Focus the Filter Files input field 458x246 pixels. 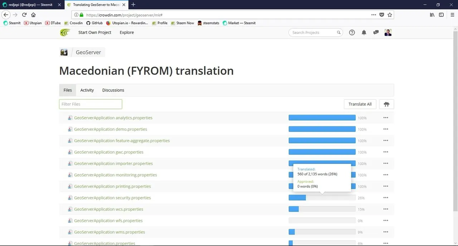coord(91,104)
